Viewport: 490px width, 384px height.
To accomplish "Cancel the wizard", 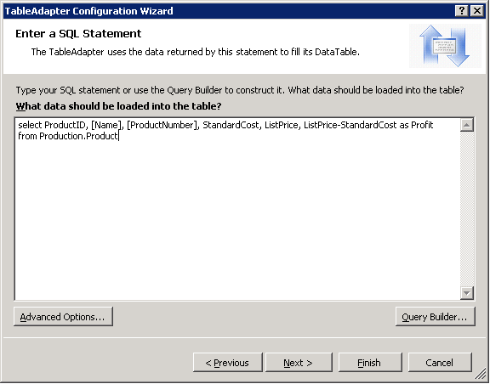I will 440,363.
